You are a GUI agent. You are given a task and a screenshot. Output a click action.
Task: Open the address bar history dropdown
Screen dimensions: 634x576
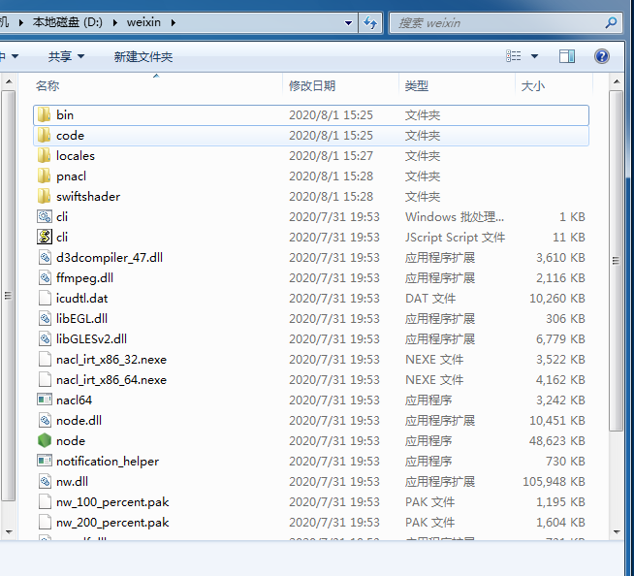(x=348, y=23)
